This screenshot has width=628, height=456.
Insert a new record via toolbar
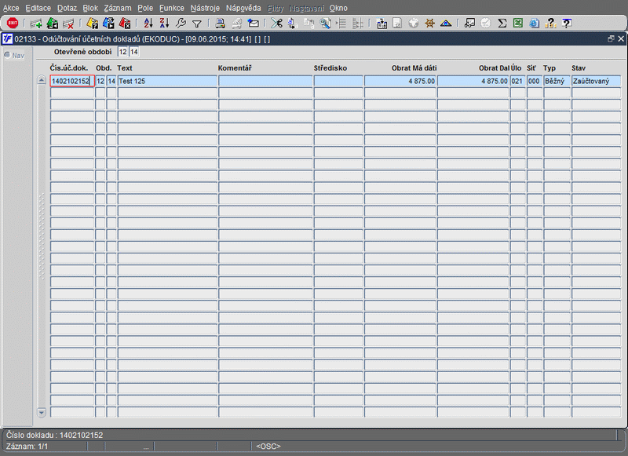(x=36, y=24)
